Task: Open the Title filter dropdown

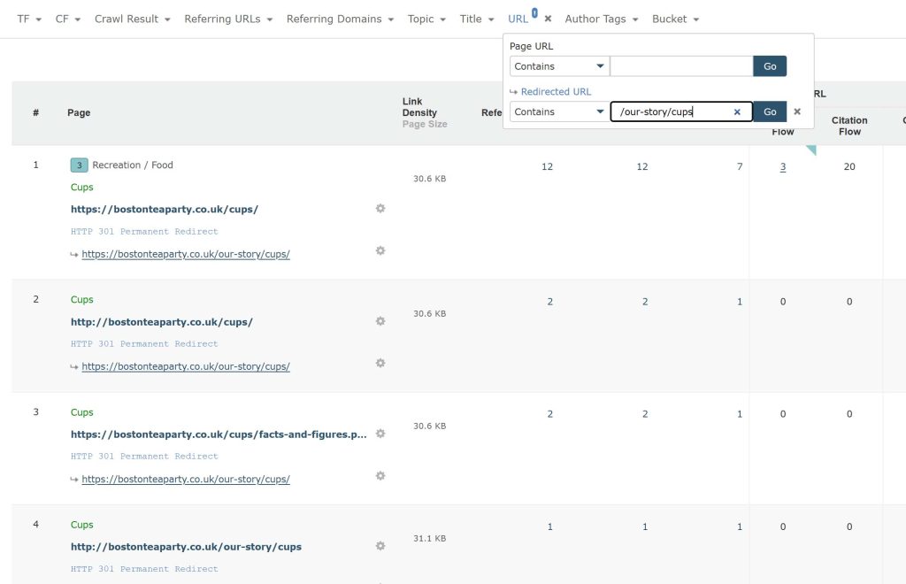Action: pyautogui.click(x=477, y=19)
